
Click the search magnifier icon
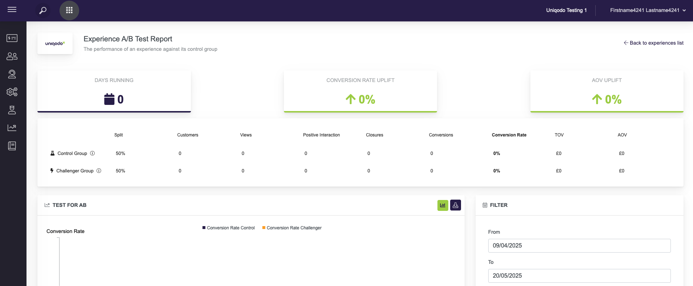(43, 10)
